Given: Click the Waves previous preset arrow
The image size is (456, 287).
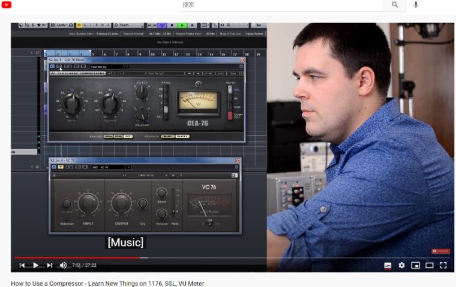Looking at the screenshot, I should (189, 74).
